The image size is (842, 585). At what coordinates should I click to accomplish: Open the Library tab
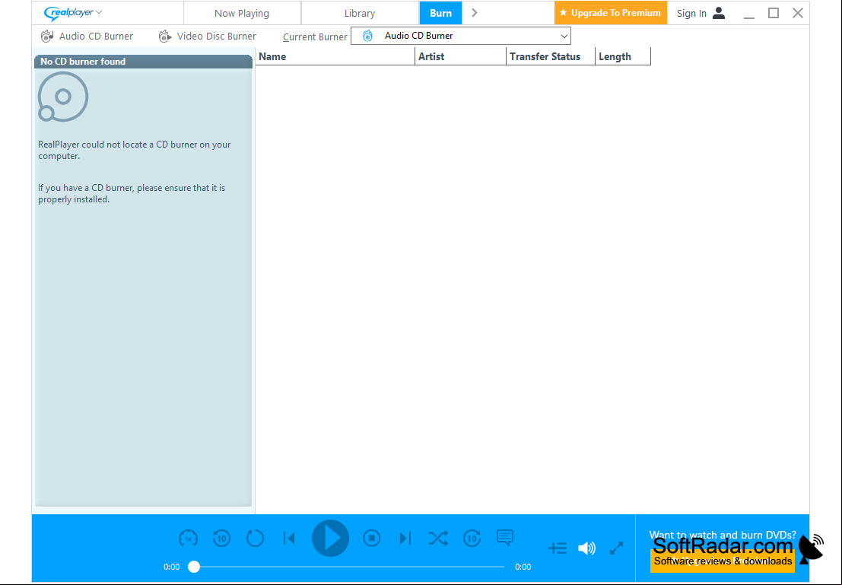(360, 14)
